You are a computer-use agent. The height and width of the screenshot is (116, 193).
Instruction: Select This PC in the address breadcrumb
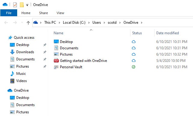(50, 23)
